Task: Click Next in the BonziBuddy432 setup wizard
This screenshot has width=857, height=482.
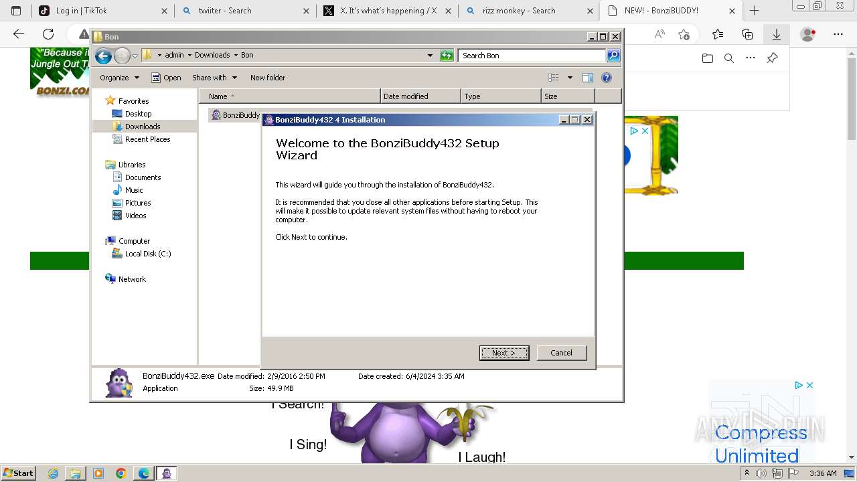Action: [x=504, y=353]
